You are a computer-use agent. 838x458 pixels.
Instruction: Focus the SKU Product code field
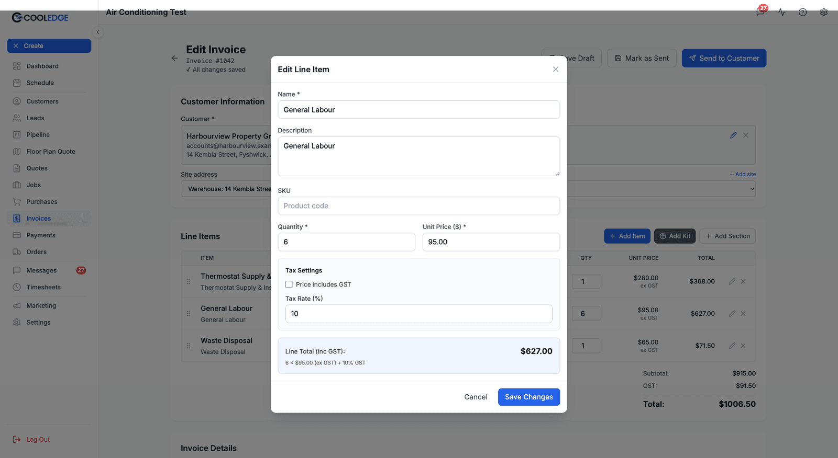pos(418,206)
